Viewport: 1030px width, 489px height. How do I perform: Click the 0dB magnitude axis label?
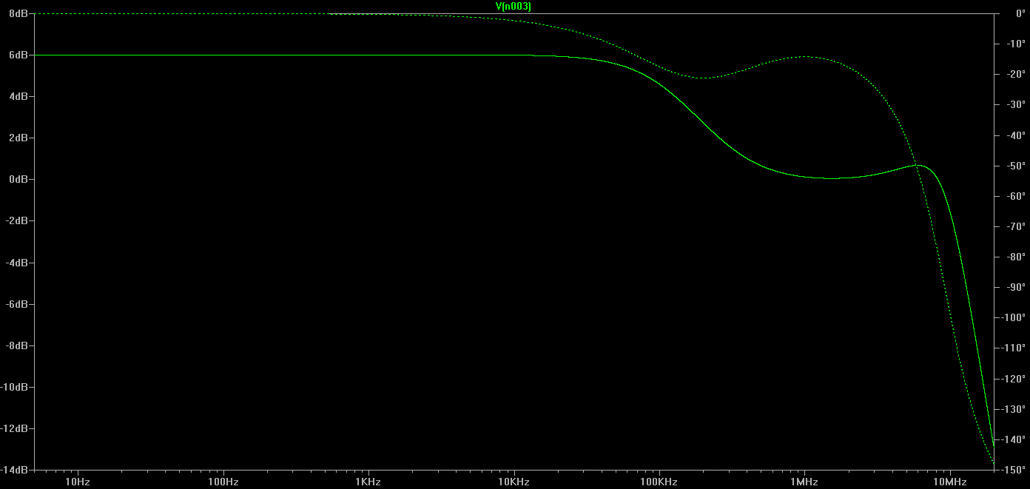click(18, 179)
